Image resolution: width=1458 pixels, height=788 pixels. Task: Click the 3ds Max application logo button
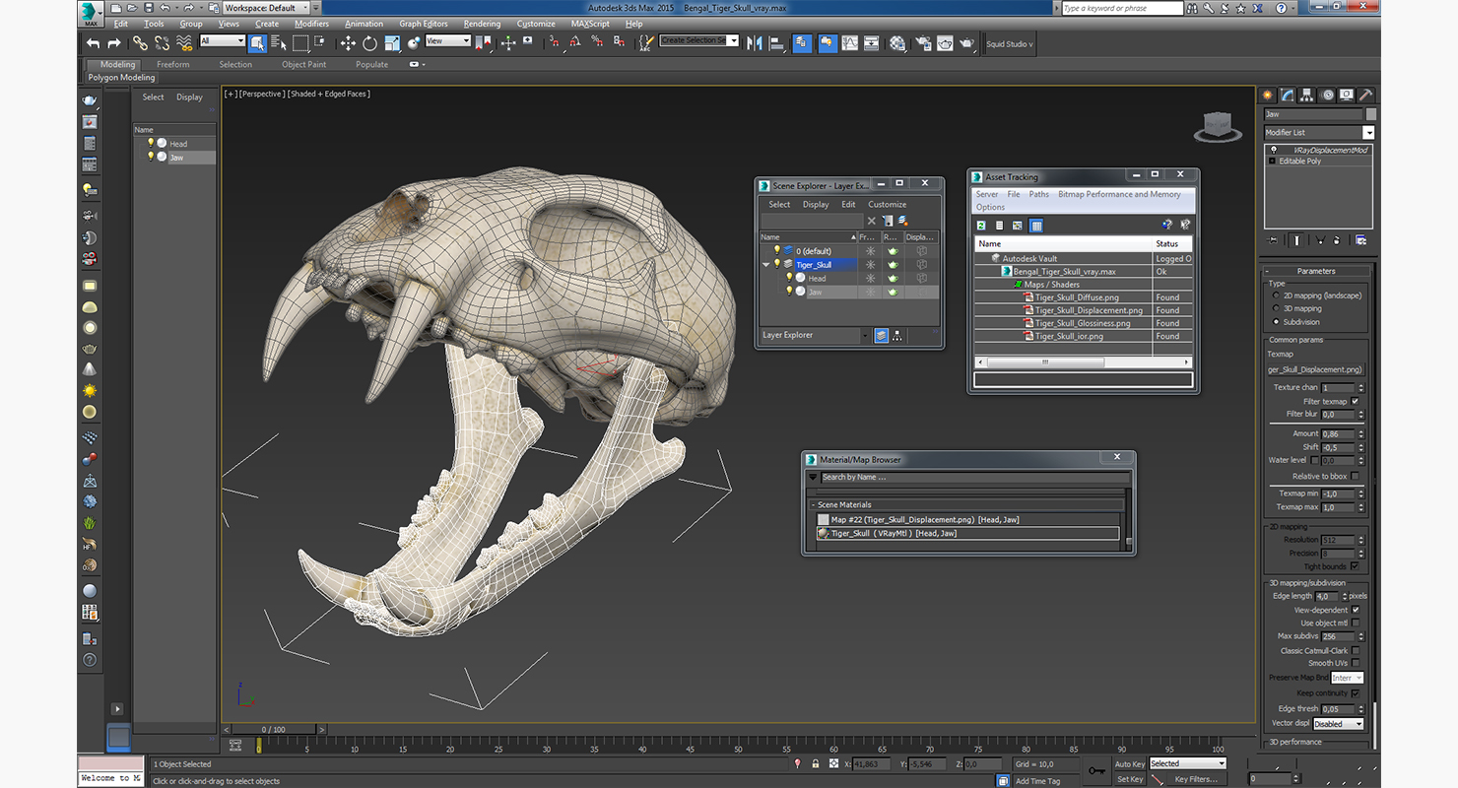(90, 13)
